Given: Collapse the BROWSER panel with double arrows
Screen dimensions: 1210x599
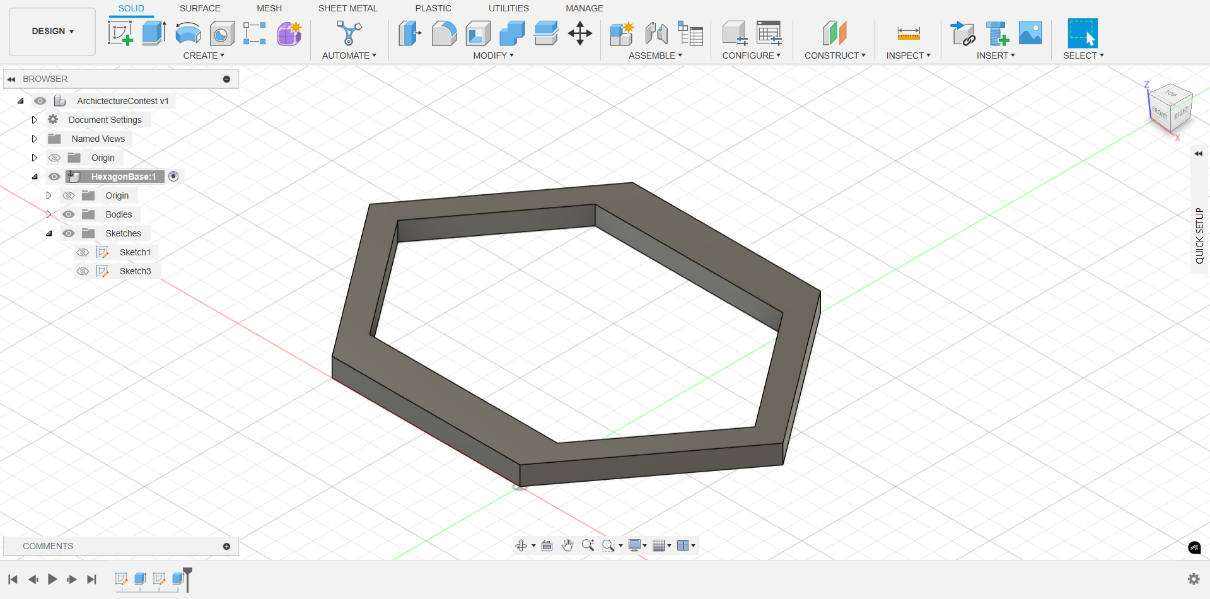Looking at the screenshot, I should [11, 79].
